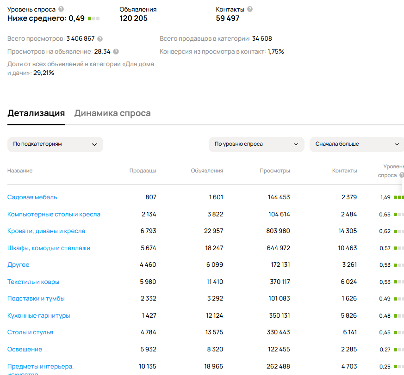Open help tooltip for Просмотров на объявление

116,52
